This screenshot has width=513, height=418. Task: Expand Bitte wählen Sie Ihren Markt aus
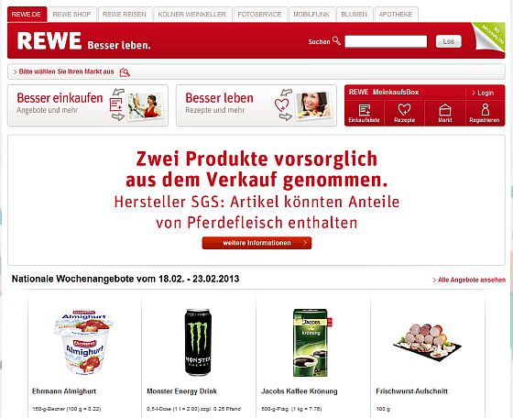(x=63, y=71)
